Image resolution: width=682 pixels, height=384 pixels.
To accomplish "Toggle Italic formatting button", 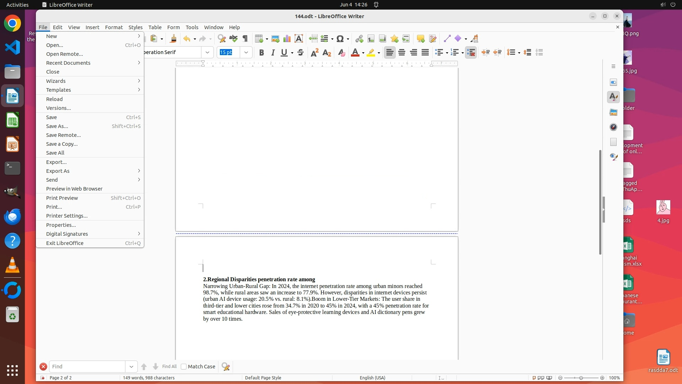I will point(273,53).
